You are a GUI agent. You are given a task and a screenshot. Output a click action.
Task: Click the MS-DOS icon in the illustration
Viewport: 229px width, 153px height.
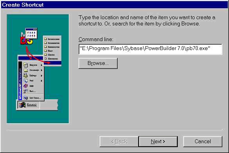click(x=26, y=39)
